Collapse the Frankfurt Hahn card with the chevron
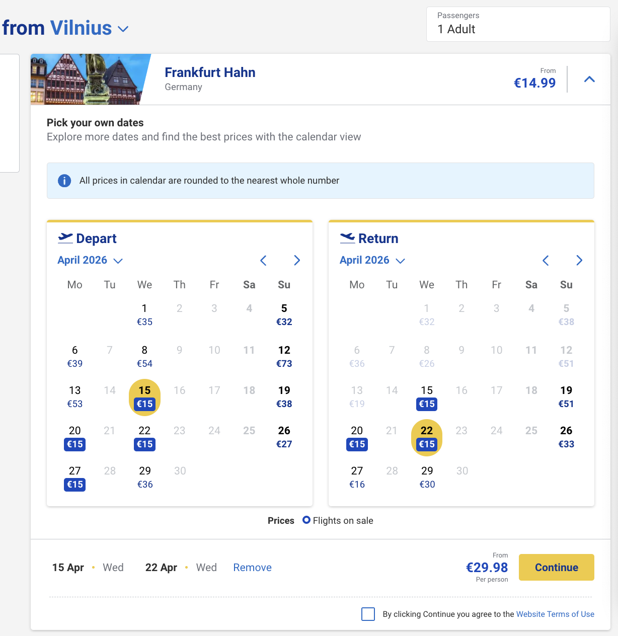The image size is (618, 636). [589, 79]
